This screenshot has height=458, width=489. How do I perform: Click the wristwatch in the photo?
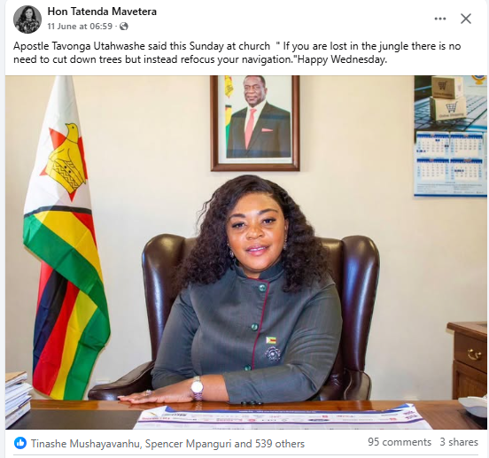(197, 388)
